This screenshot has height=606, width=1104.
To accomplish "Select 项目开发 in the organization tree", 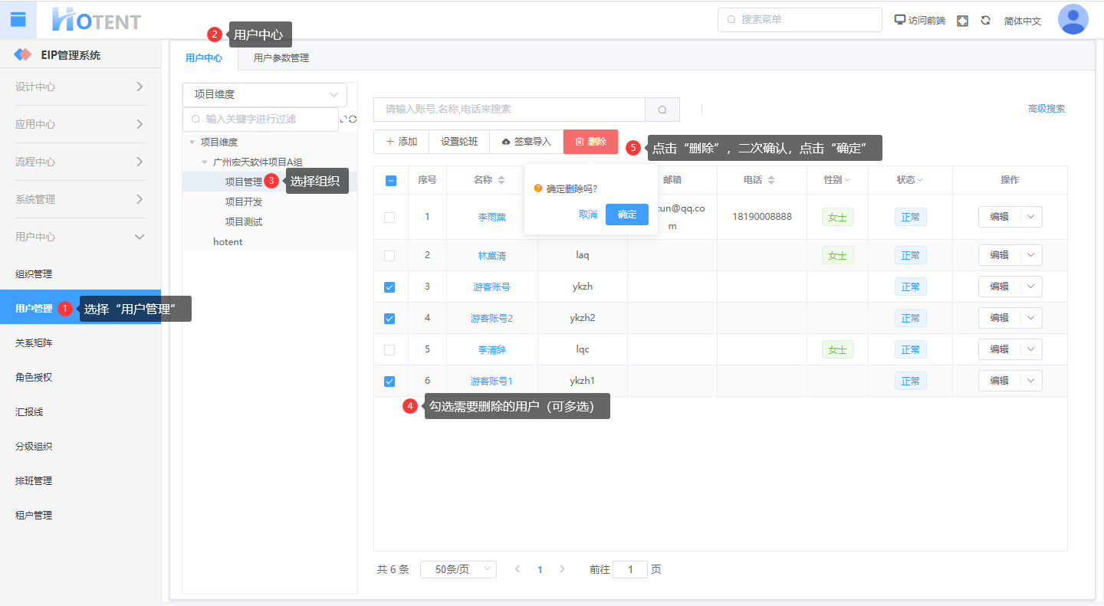I will pyautogui.click(x=244, y=202).
